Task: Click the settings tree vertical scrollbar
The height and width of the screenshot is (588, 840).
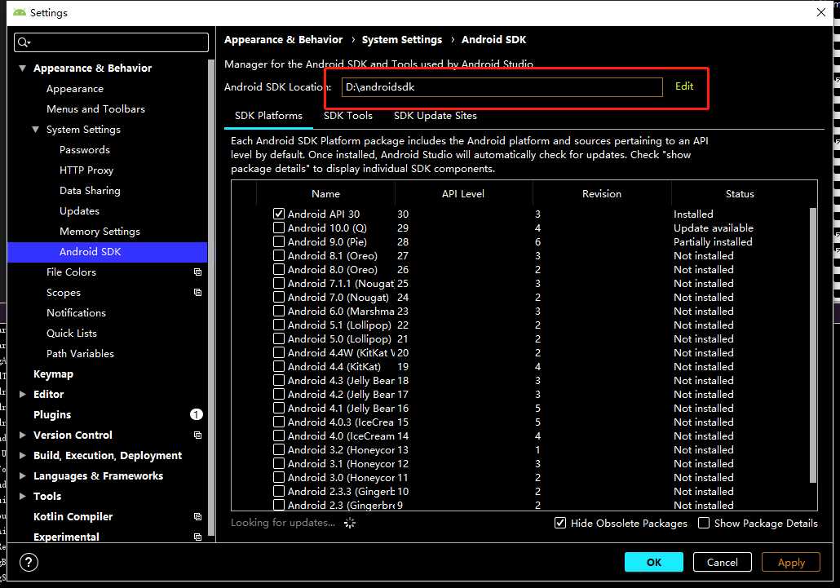Action: click(x=211, y=297)
